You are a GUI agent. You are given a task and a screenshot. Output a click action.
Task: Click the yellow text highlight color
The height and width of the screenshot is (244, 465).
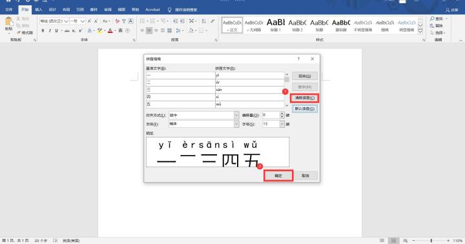[x=100, y=30]
